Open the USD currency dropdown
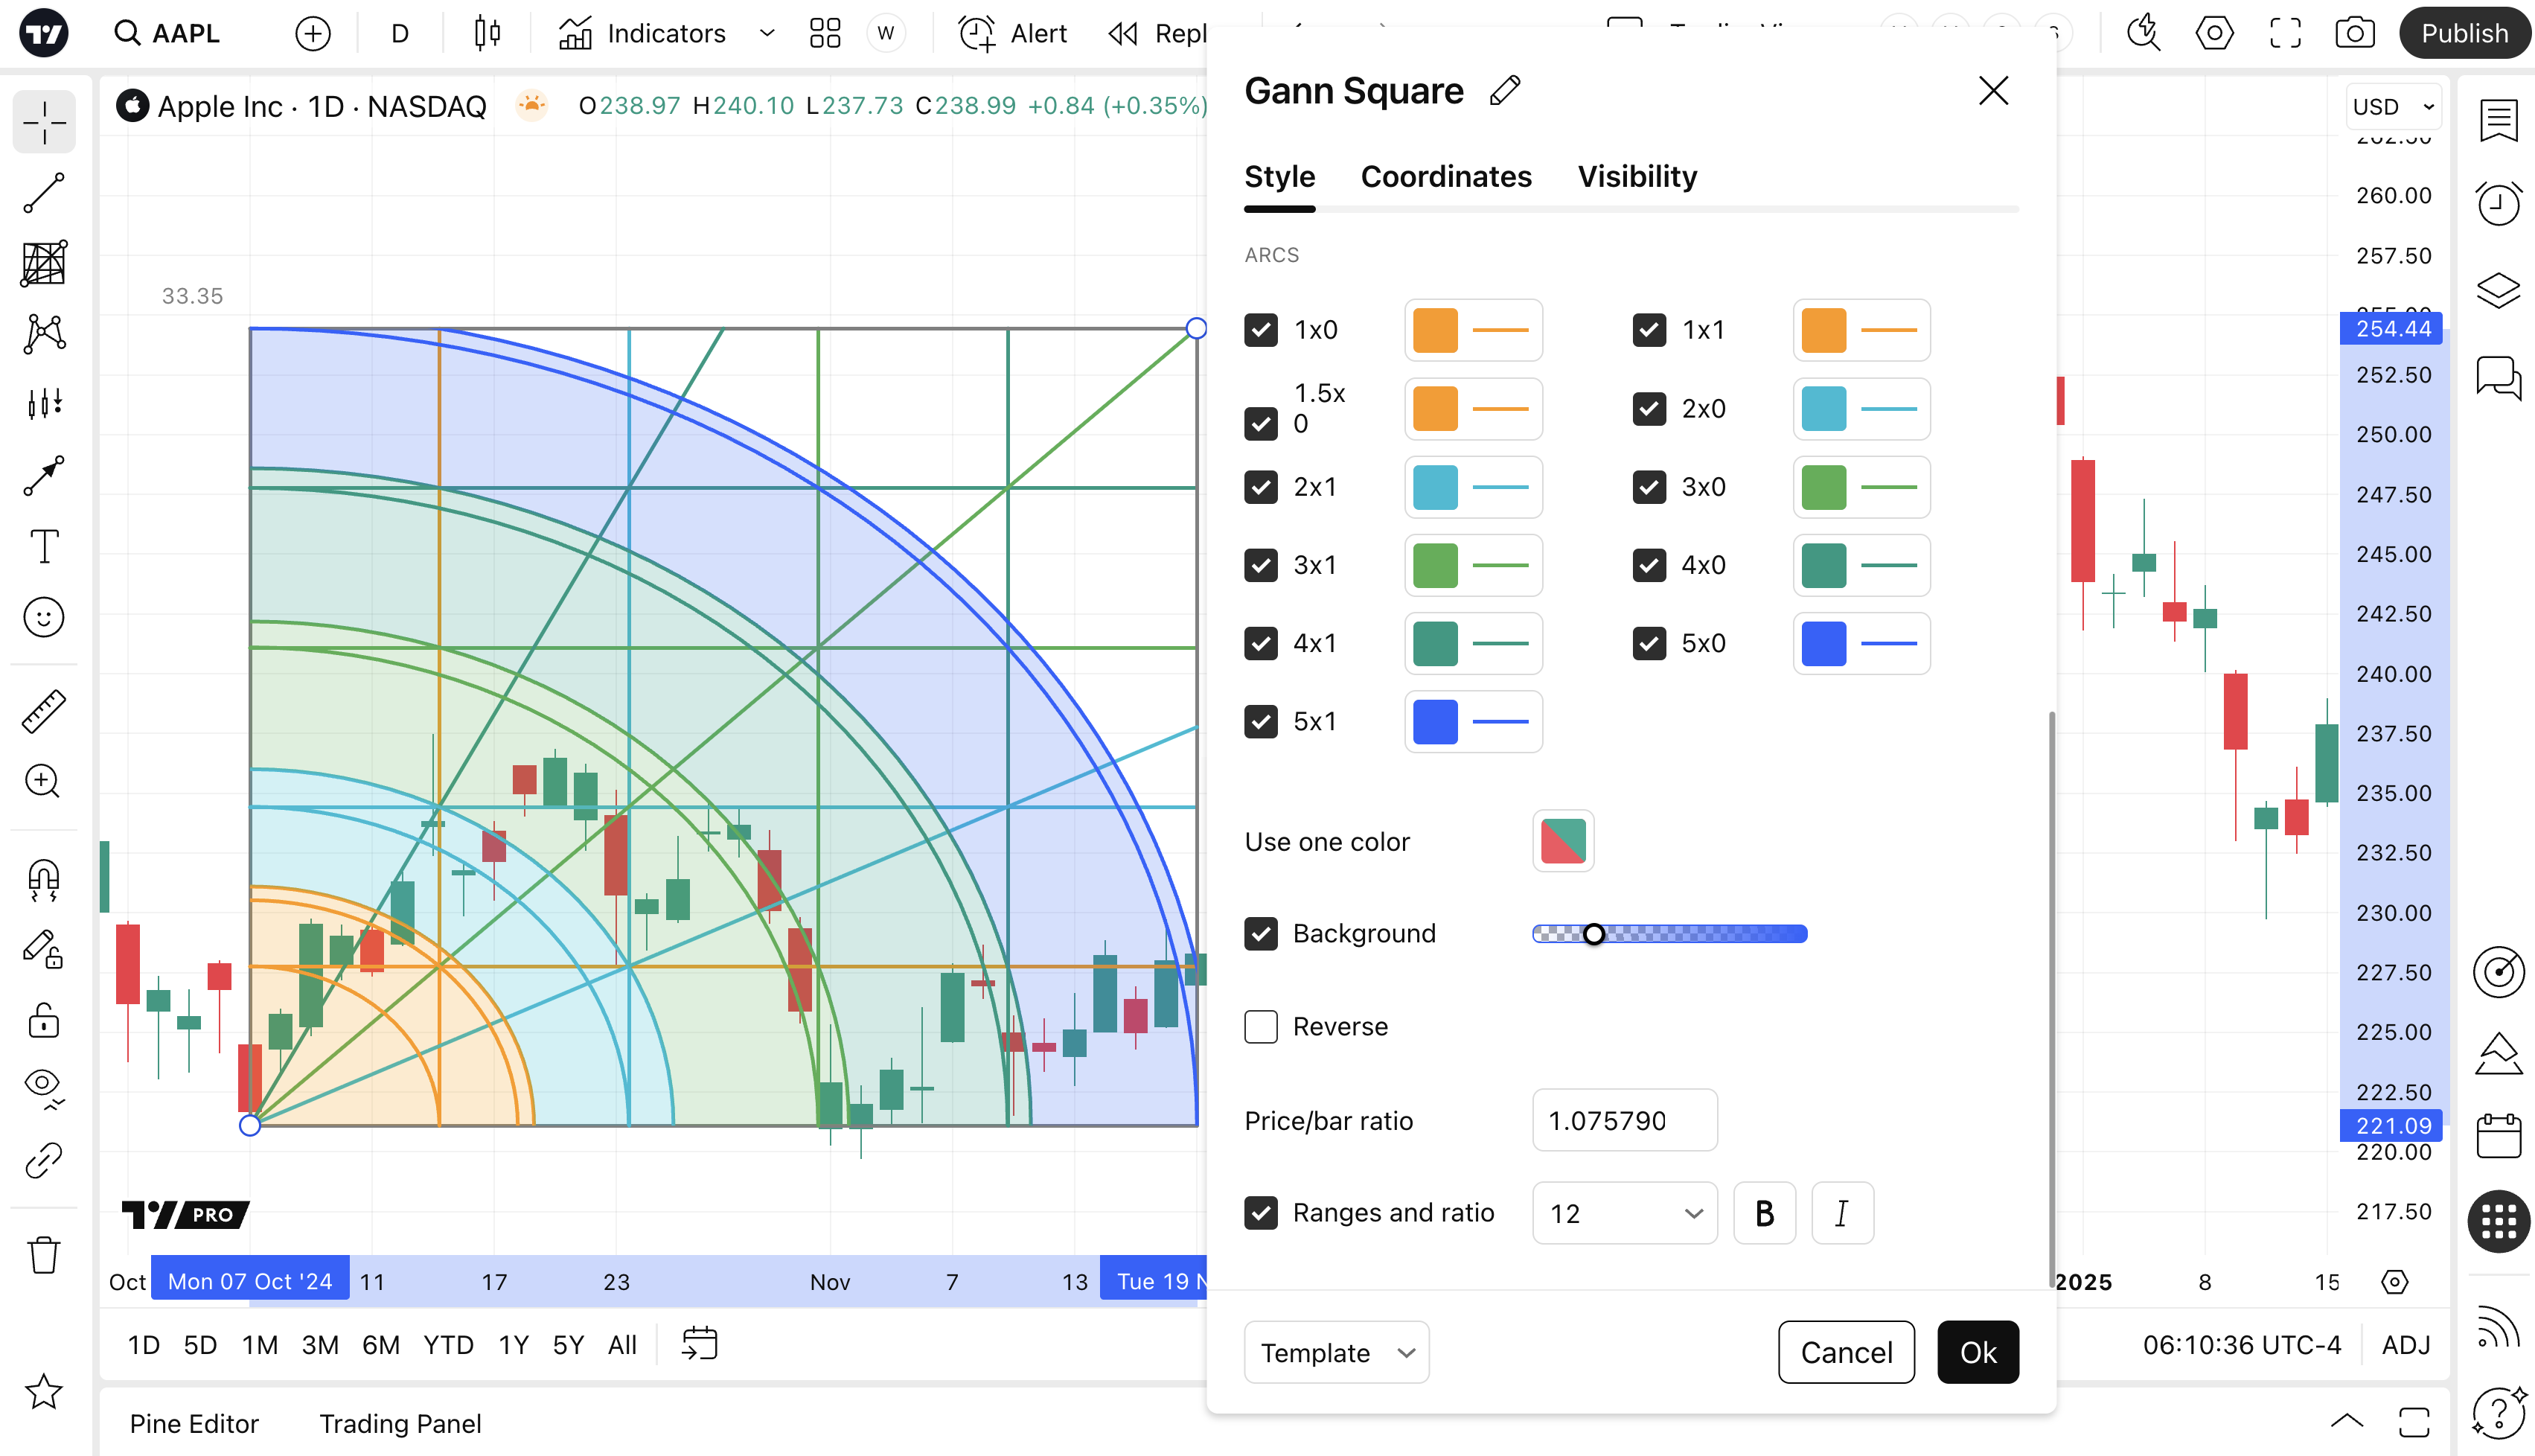 pyautogui.click(x=2393, y=106)
